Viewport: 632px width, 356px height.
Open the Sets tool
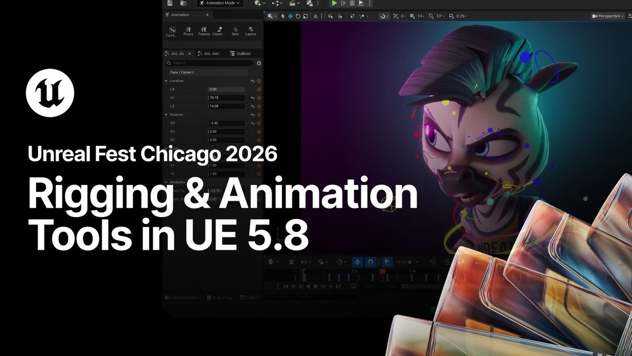[235, 31]
